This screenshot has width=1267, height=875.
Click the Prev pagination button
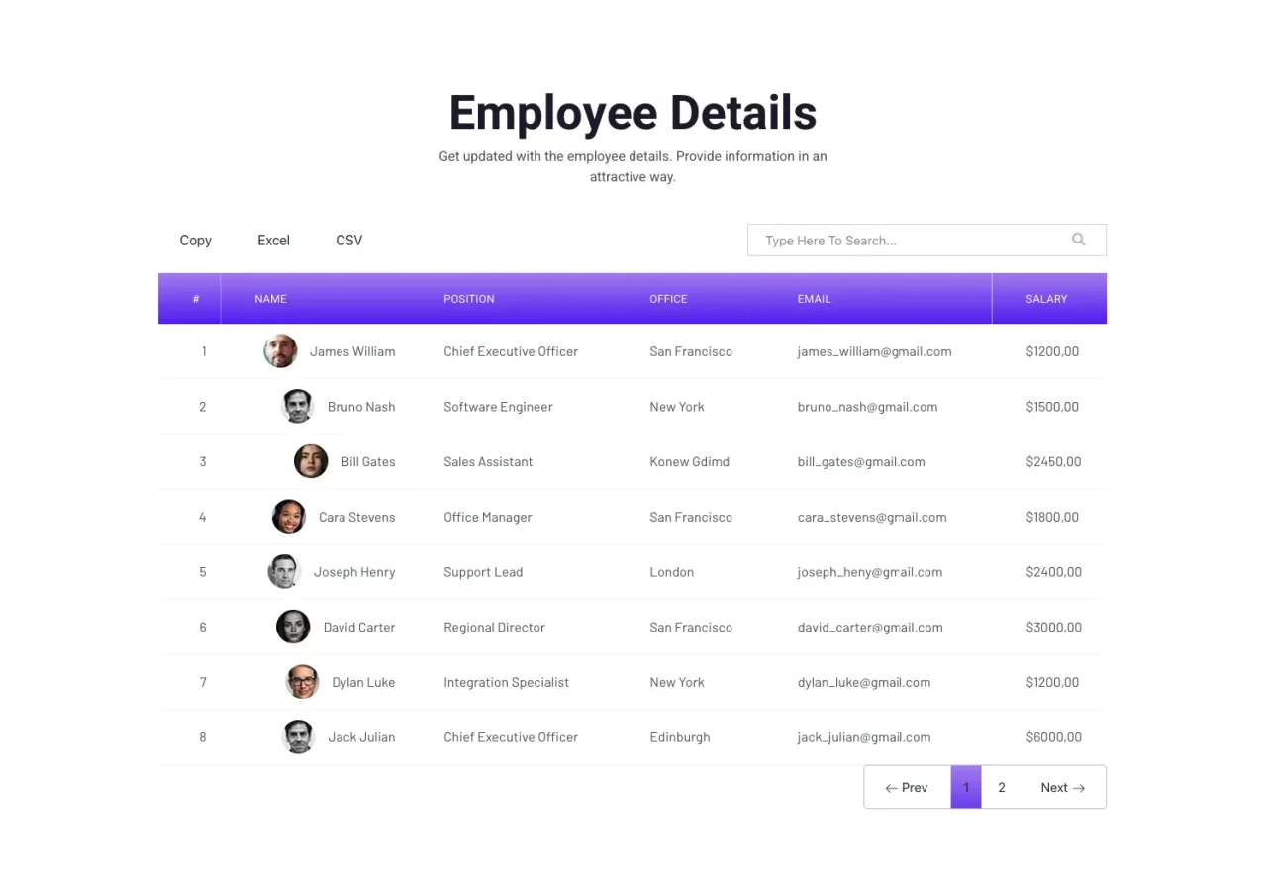click(907, 788)
